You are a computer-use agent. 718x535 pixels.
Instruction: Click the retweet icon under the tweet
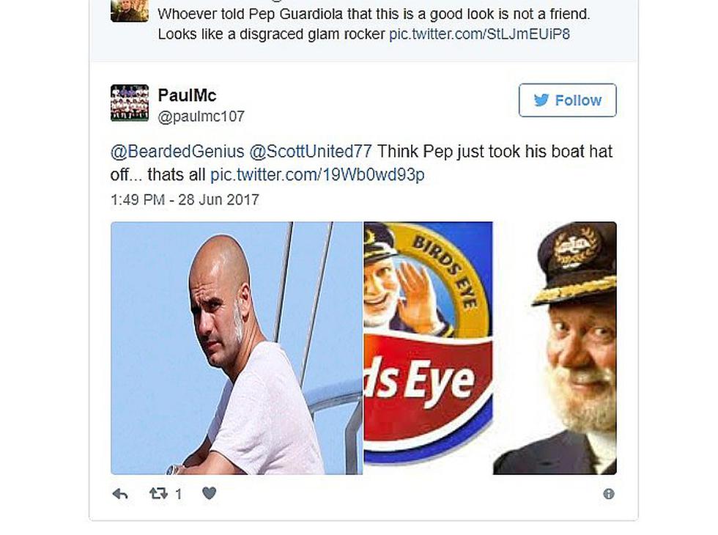[x=158, y=493]
